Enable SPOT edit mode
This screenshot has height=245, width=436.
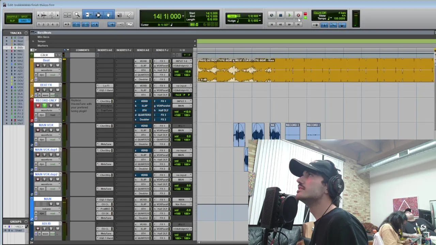coord(25,17)
